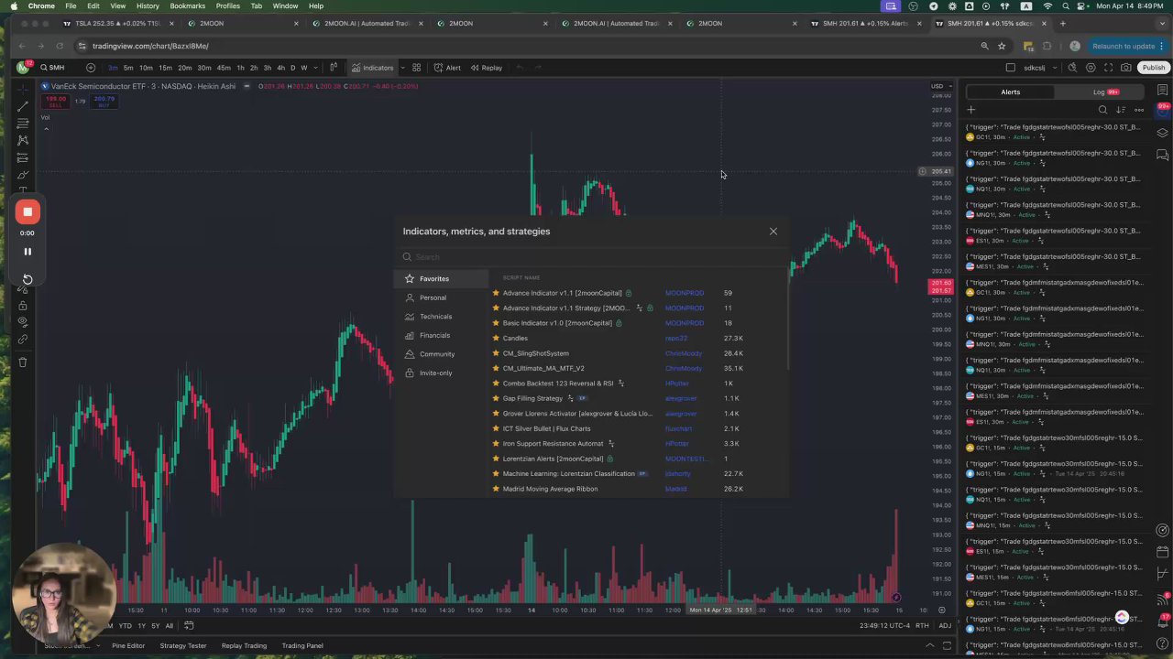Image resolution: width=1173 pixels, height=659 pixels.
Task: Click the Indicators button in the toolbar
Action: pyautogui.click(x=372, y=68)
